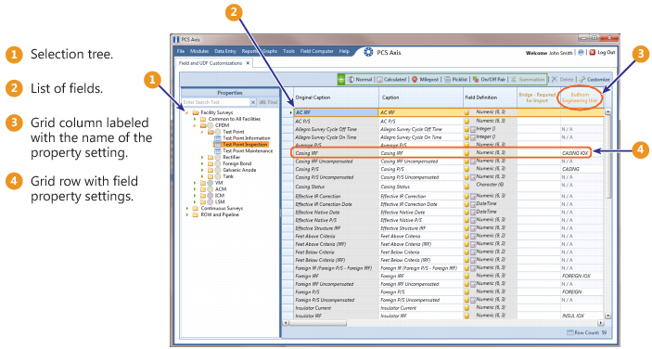The width and height of the screenshot is (652, 349).
Task: Close the Field and UDF Customizations tab
Action: (248, 63)
